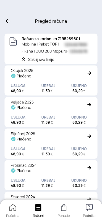Open Prosinac 2024 bill arrow
The width and height of the screenshot is (102, 222).
pyautogui.click(x=89, y=168)
